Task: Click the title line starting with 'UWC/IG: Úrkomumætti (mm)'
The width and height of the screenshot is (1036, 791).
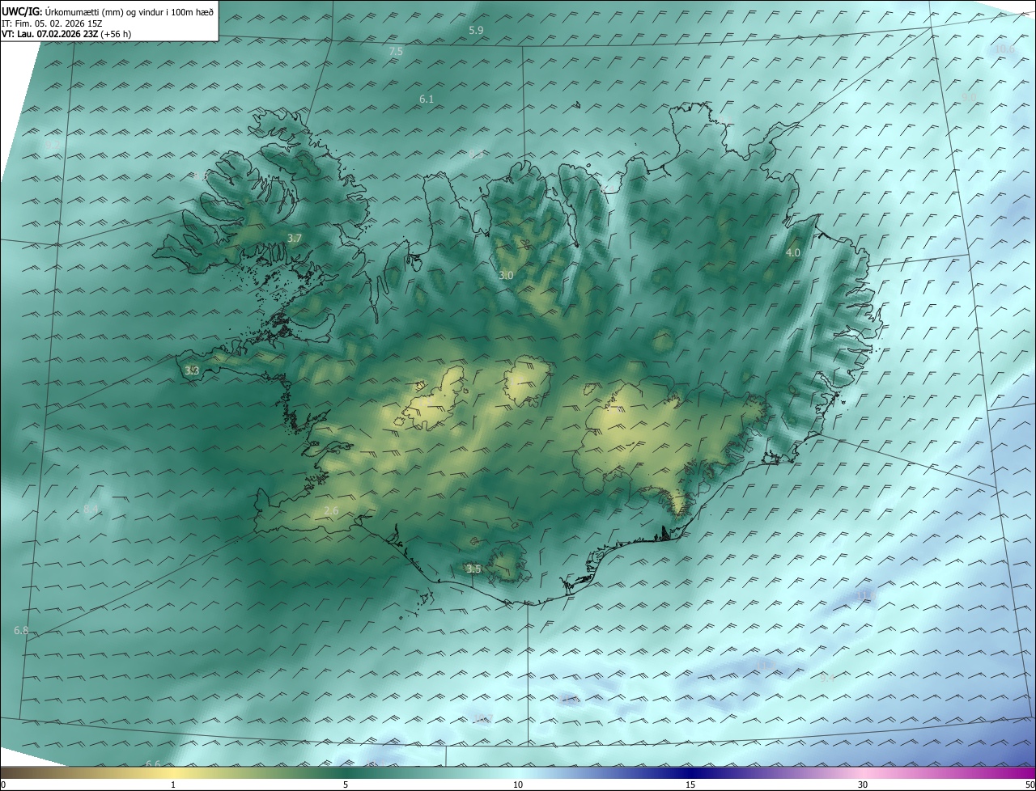Action: click(x=108, y=11)
